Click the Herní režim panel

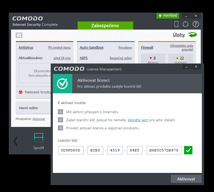(x=33, y=108)
